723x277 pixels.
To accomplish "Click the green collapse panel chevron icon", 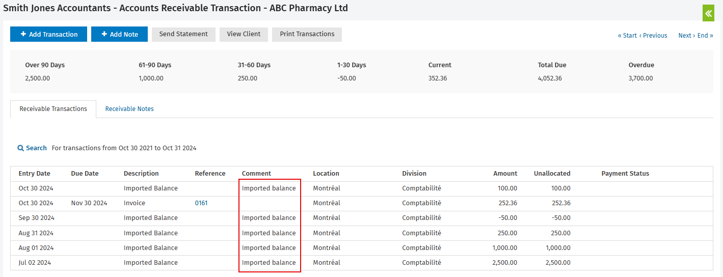I will click(708, 14).
